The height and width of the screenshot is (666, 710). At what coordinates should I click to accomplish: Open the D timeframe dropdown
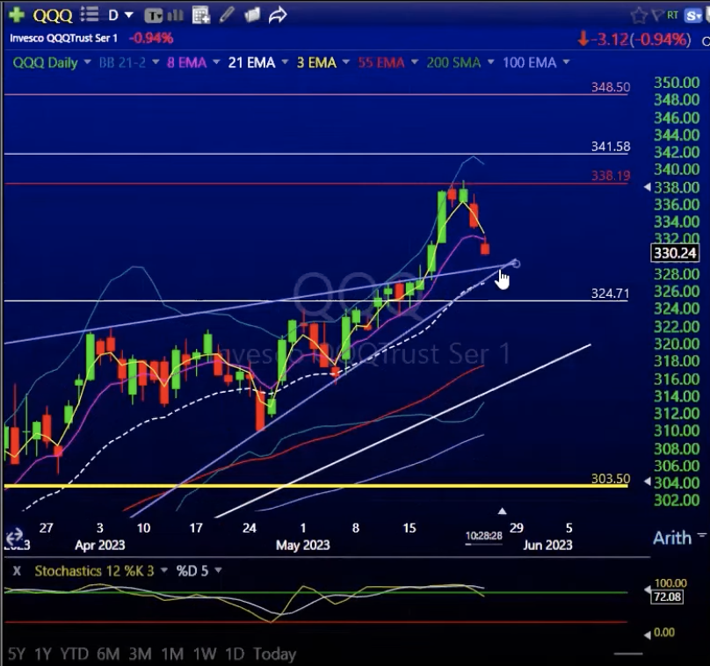click(x=120, y=16)
